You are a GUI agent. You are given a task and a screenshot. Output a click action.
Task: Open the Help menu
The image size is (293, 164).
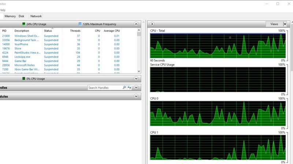(3, 10)
